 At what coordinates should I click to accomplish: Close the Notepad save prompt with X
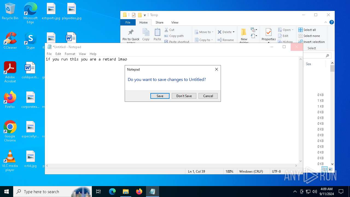click(217, 69)
